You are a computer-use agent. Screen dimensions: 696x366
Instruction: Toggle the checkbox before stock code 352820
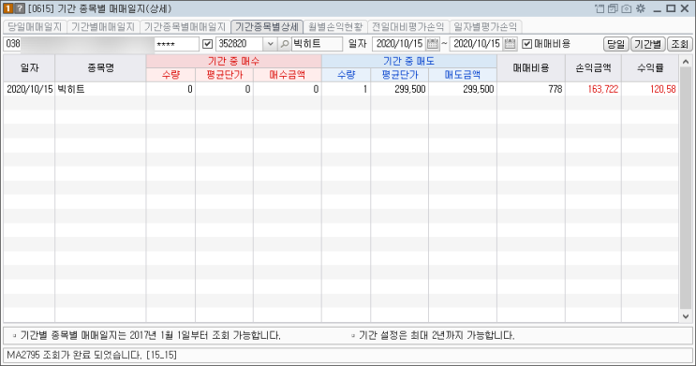207,44
